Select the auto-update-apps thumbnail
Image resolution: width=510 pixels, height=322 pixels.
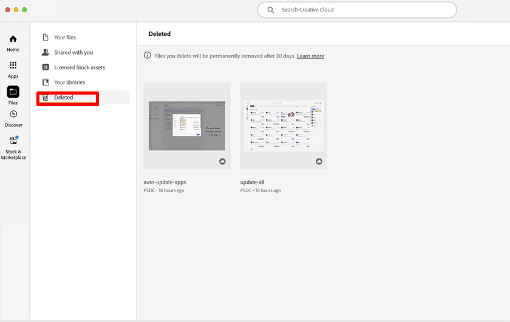[187, 126]
